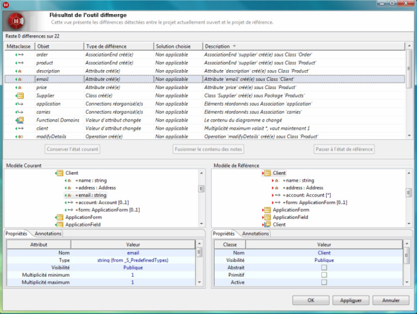Click Passer à l'état de référence button

[x=344, y=149]
